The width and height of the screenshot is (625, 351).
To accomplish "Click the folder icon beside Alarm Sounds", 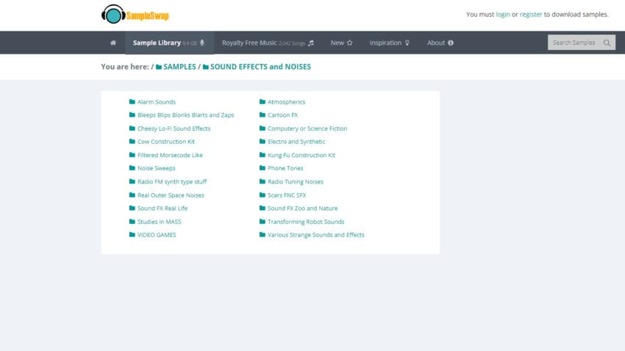I will point(132,102).
